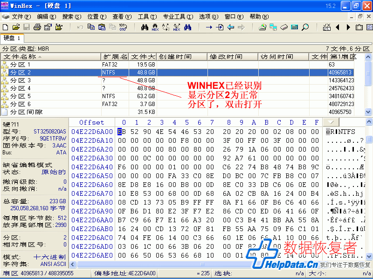
Task: Select the 分区 6 FAT32 row
Action: (178, 104)
